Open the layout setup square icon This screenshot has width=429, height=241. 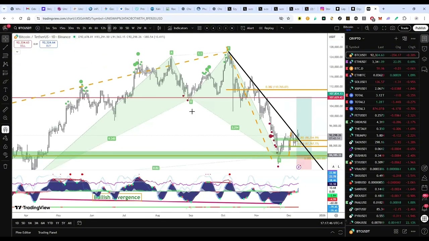(337, 28)
